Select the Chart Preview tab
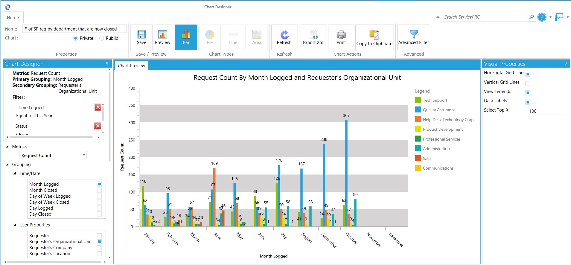Image resolution: width=571 pixels, height=265 pixels. (x=131, y=66)
